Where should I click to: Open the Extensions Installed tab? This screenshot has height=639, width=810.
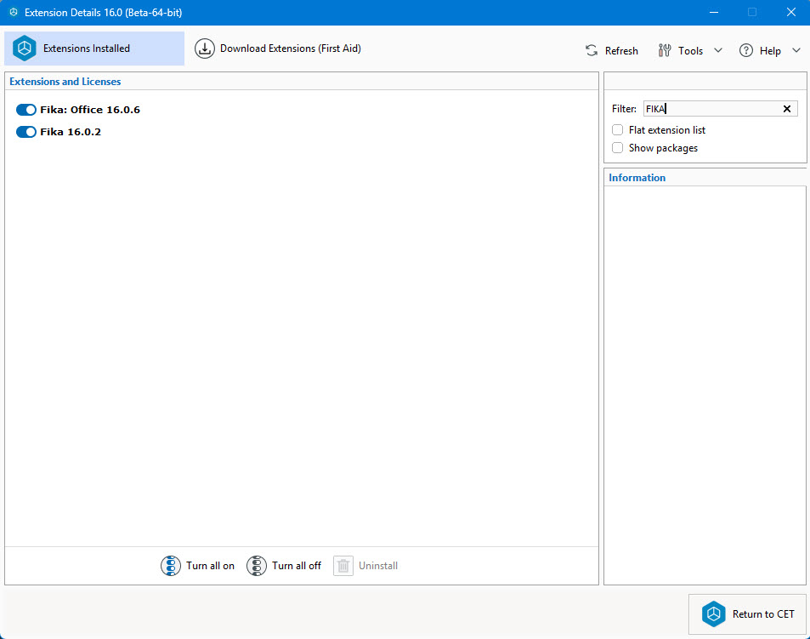pos(94,48)
